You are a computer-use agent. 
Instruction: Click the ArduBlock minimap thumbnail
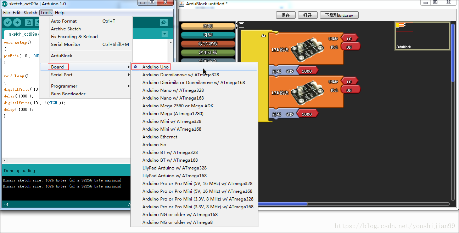pos(422,36)
